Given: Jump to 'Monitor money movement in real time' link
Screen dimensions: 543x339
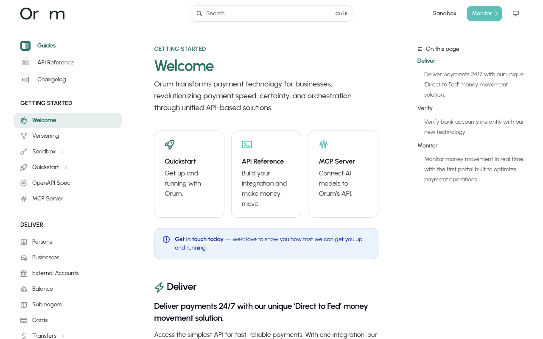Looking at the screenshot, I should [474, 169].
